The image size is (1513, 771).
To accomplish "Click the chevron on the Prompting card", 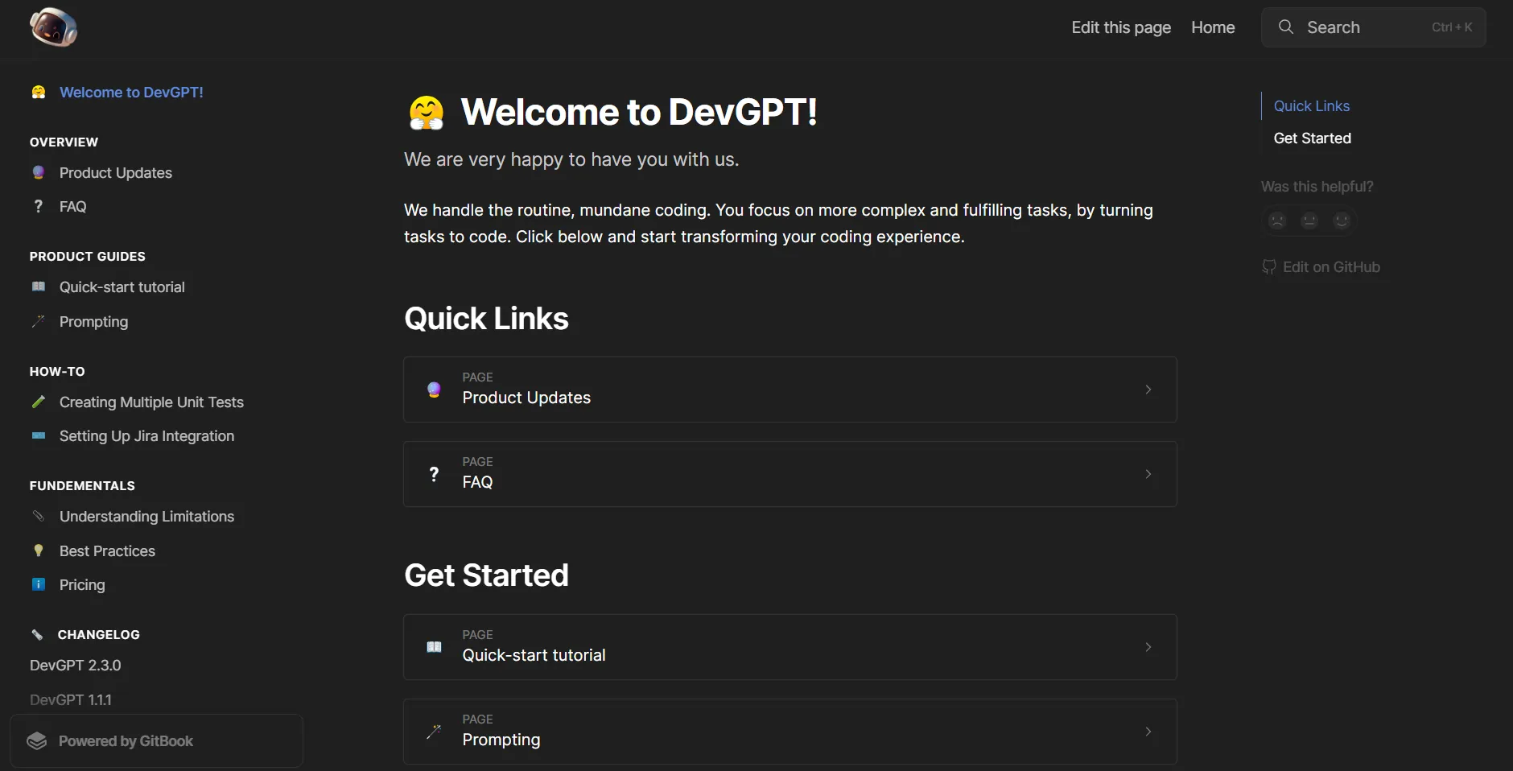I will [x=1148, y=731].
